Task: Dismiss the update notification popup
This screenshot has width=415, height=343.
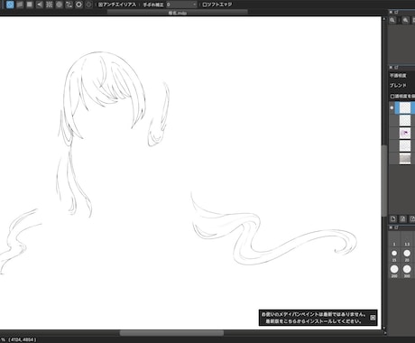Action: [x=373, y=318]
